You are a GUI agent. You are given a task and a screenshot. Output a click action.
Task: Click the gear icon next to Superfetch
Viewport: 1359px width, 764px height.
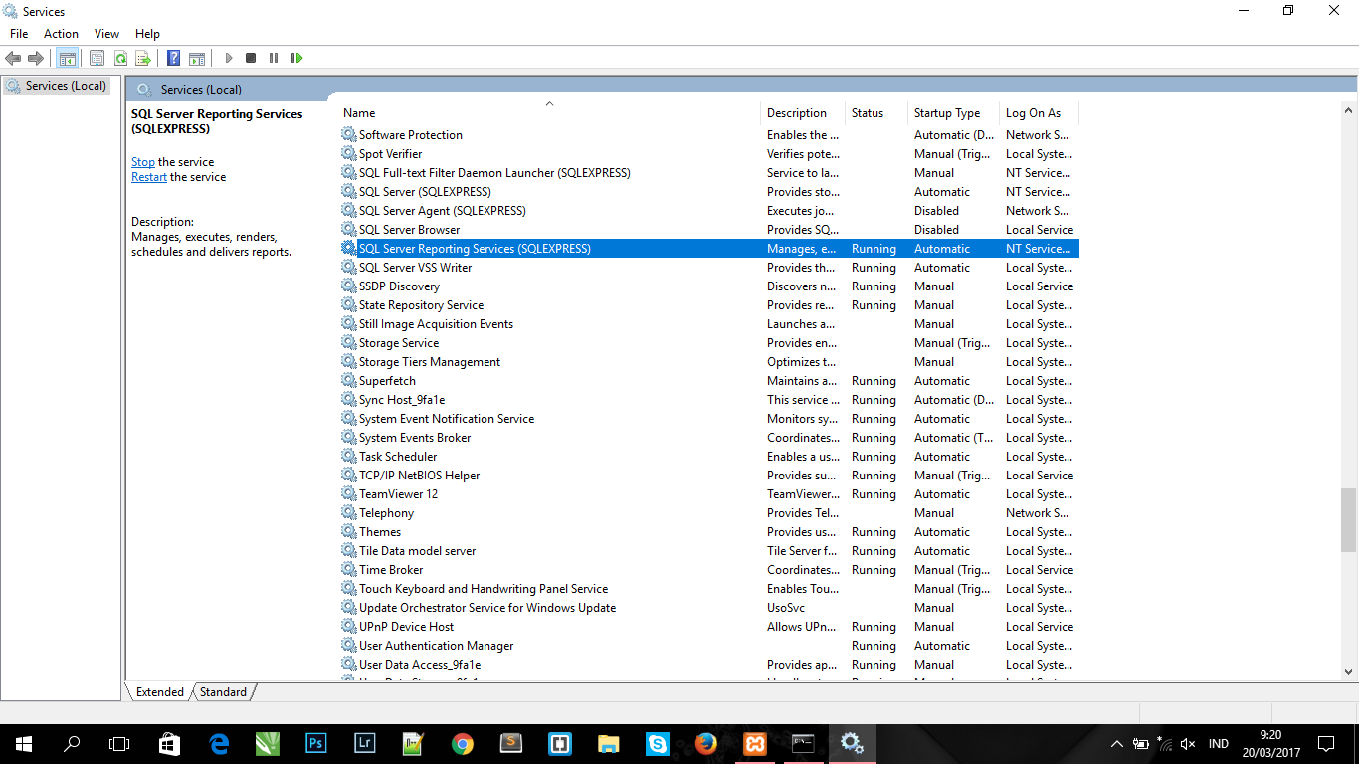click(x=349, y=381)
